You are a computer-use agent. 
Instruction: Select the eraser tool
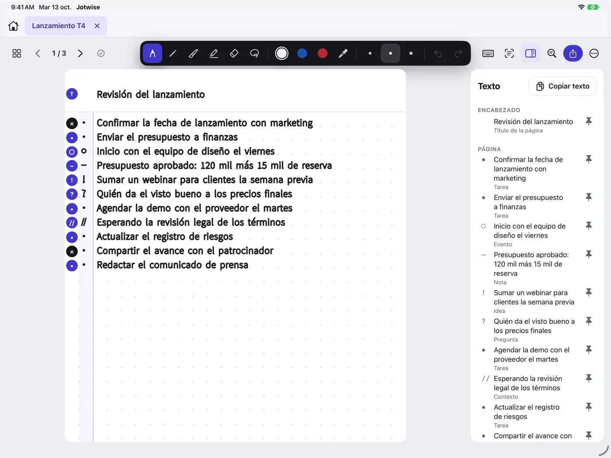(234, 53)
